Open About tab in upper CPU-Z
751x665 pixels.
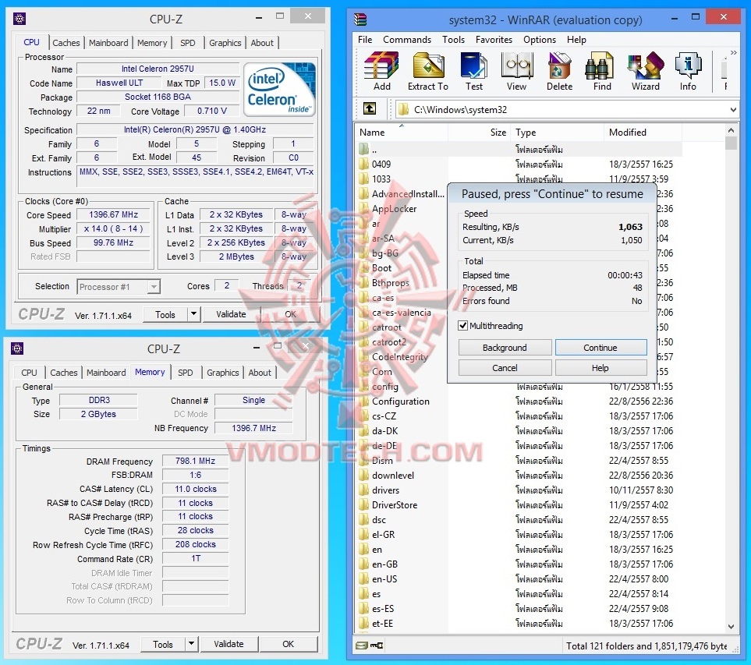262,43
